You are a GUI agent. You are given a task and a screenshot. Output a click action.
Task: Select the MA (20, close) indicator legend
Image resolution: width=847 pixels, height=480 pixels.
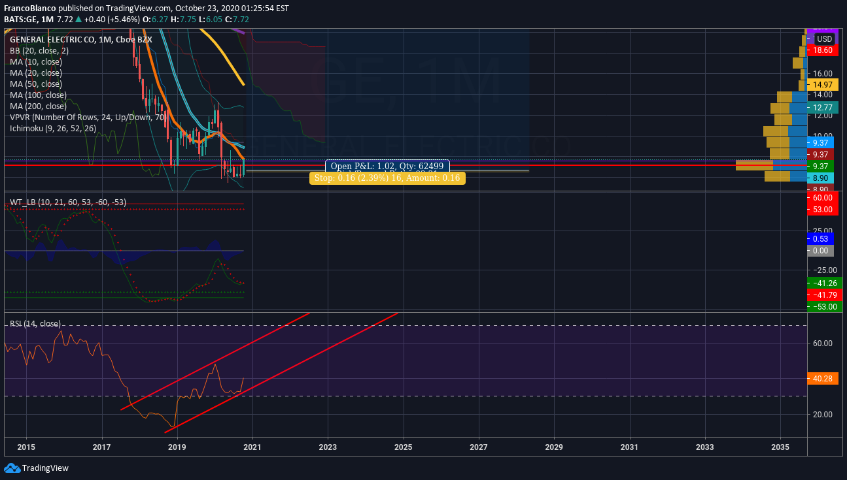coord(36,72)
